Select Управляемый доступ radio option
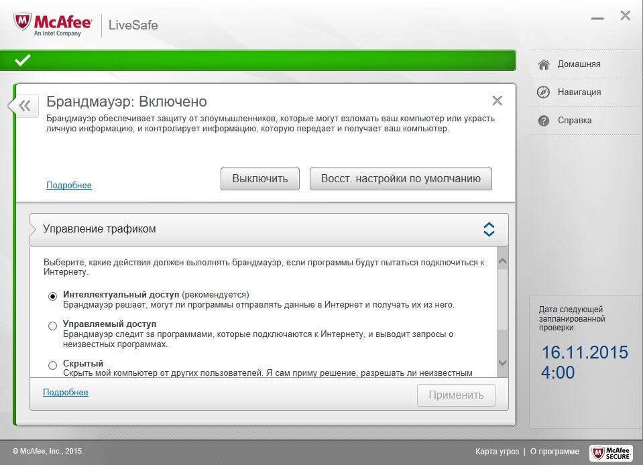Image resolution: width=643 pixels, height=465 pixels. coord(52,326)
